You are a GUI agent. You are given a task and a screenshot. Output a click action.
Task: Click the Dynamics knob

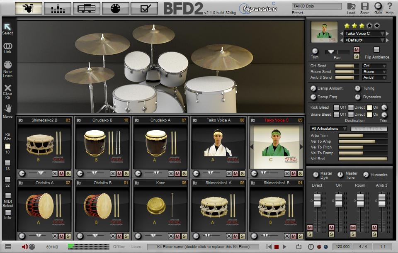coord(358,97)
